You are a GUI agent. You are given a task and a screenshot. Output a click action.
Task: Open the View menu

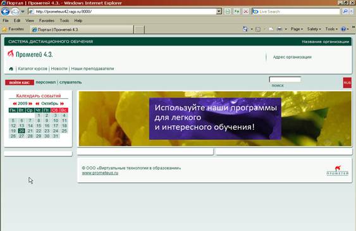30,21
